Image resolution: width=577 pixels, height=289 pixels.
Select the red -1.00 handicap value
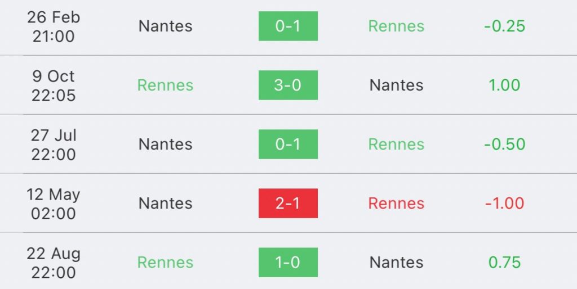point(504,204)
